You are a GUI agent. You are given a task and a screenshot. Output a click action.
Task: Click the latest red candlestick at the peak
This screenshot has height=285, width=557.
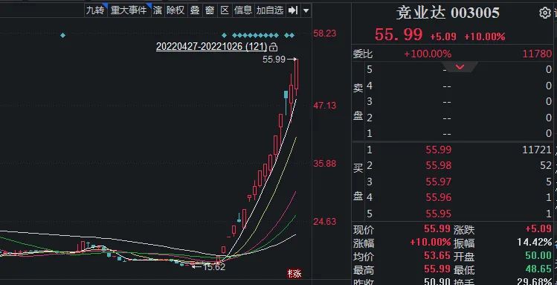tap(296, 74)
